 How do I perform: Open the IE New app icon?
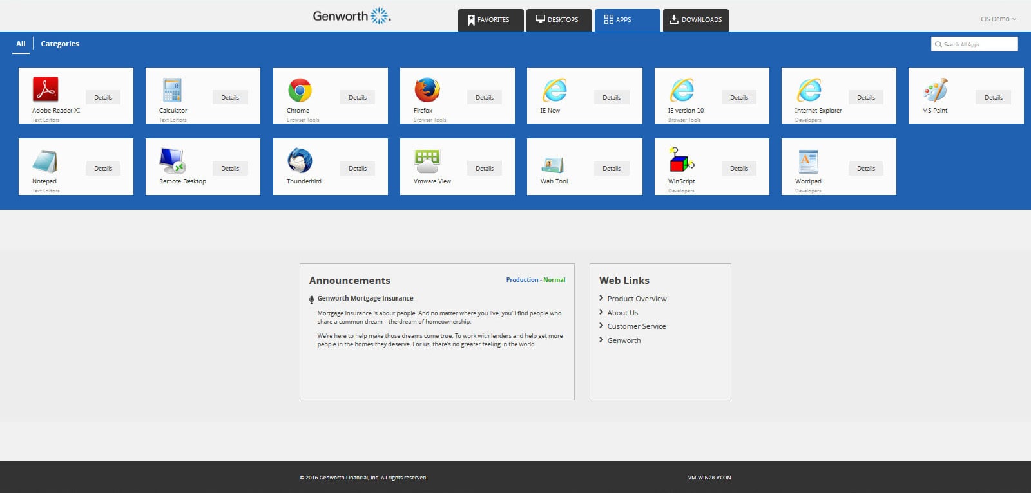554,90
